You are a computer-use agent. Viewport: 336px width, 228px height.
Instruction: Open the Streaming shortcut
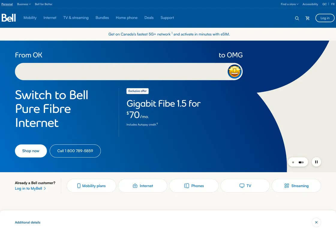[296, 186]
